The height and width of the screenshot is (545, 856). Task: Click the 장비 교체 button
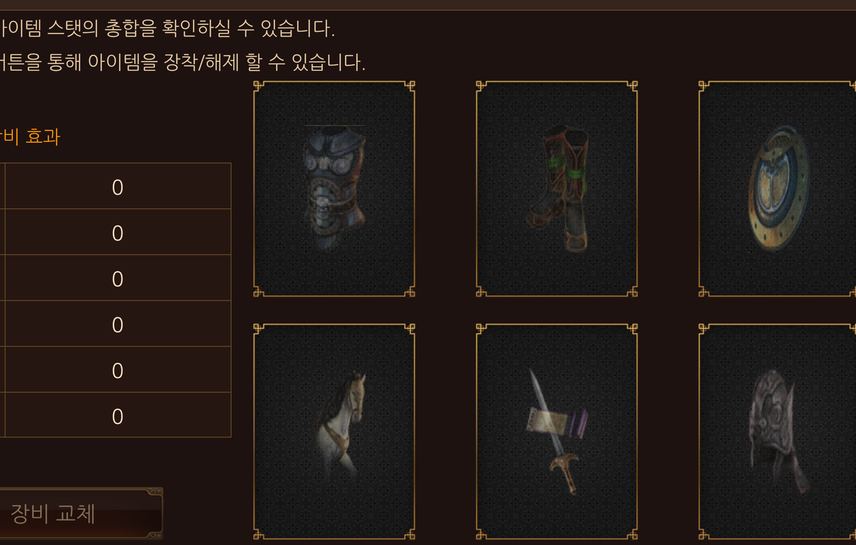[x=81, y=513]
